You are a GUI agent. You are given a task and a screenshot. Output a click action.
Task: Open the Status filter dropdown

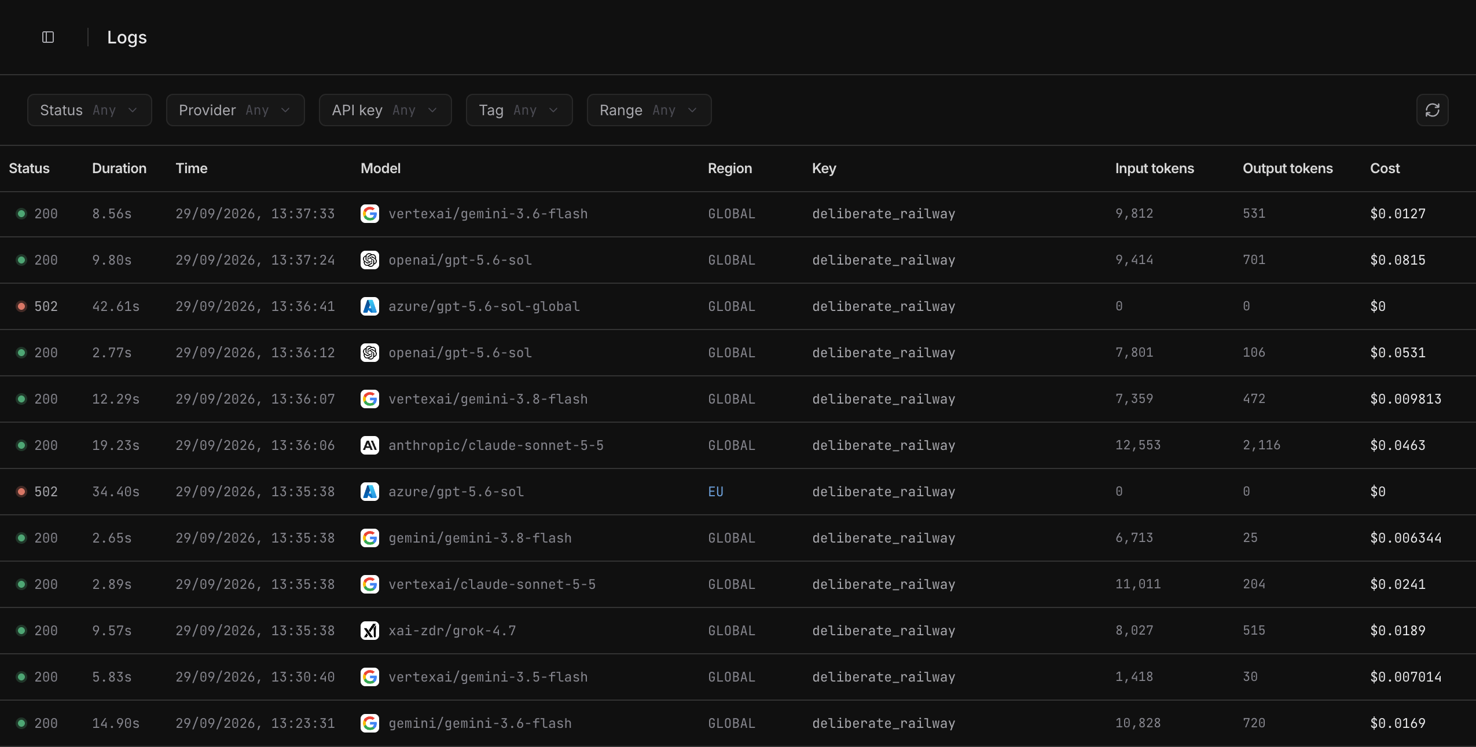[x=90, y=110]
